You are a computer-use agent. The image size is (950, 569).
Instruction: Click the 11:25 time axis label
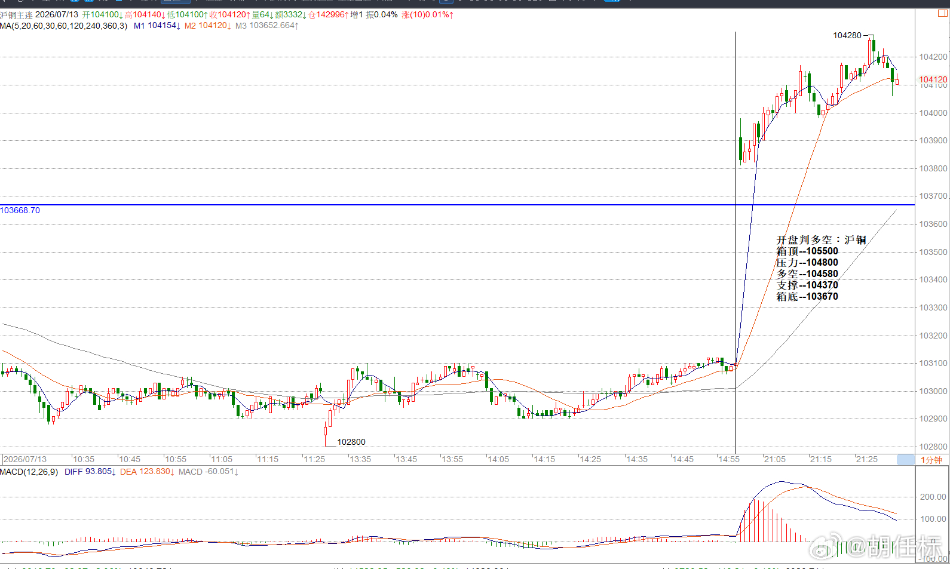click(314, 459)
